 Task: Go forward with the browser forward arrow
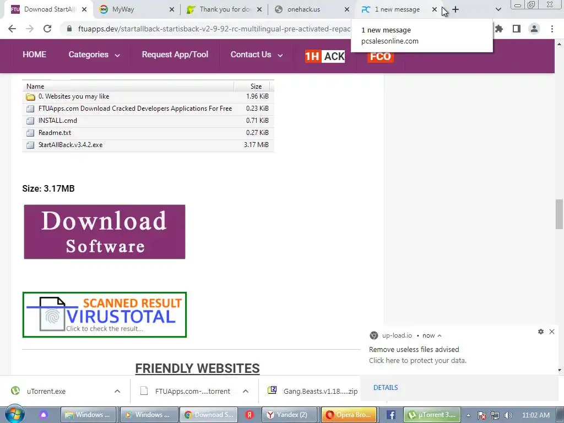click(30, 29)
